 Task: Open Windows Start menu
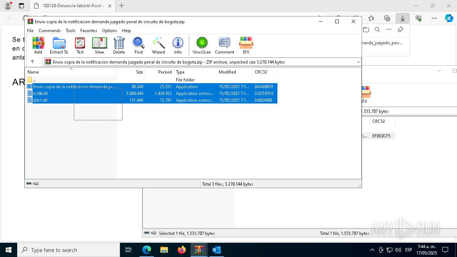tap(9, 250)
